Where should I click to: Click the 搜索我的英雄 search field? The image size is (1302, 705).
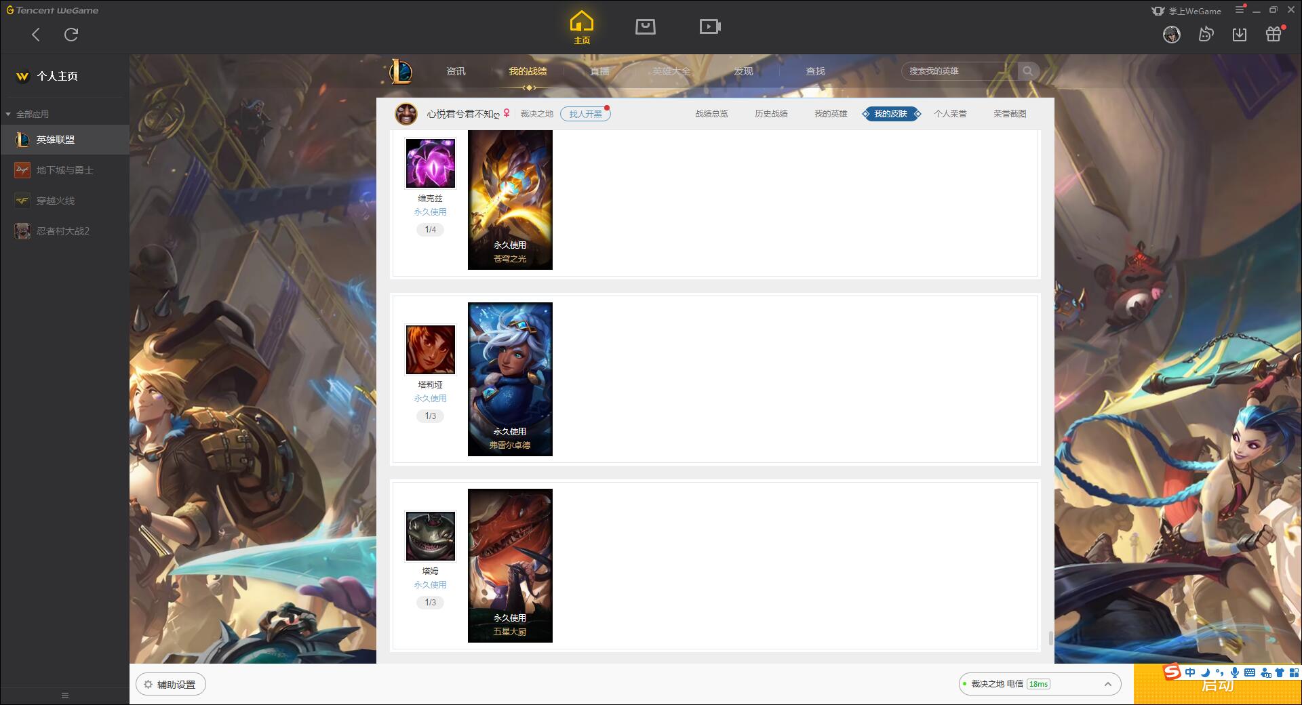click(960, 71)
